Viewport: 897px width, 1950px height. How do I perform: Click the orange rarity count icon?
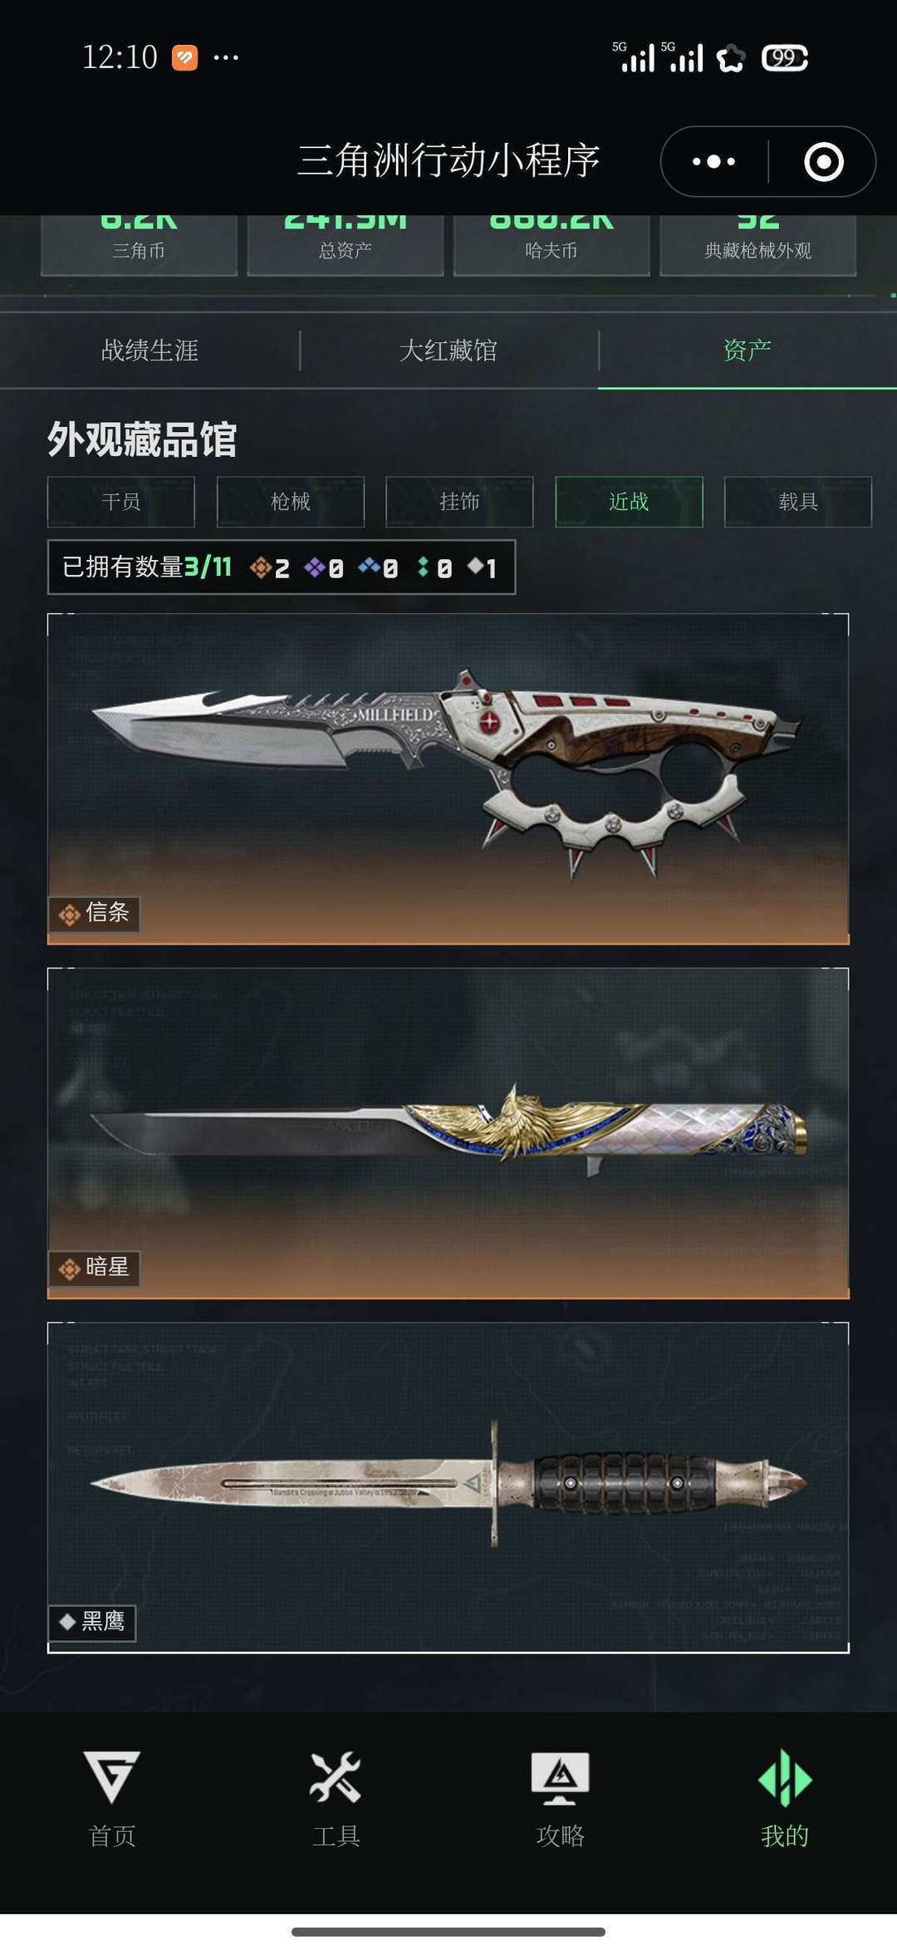coord(261,567)
